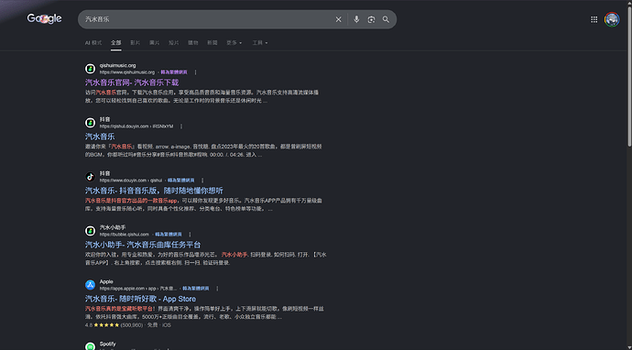The image size is (632, 350).
Task: Expand the 更多 dropdown
Action: [234, 43]
